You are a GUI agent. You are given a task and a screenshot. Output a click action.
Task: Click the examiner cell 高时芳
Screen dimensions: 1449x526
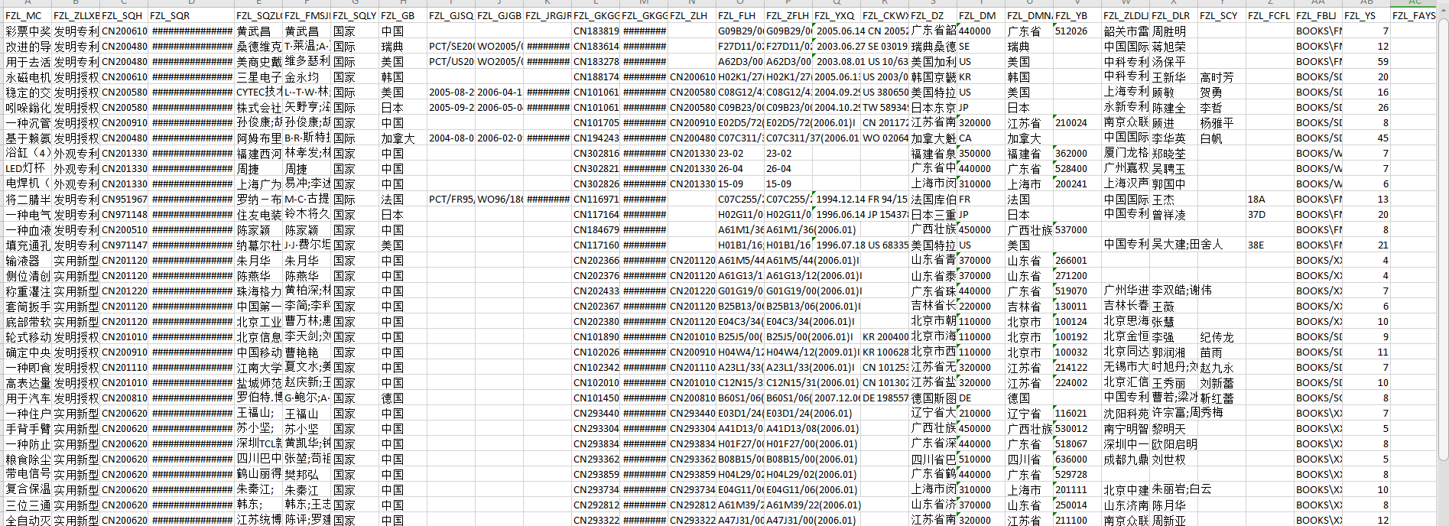pos(1222,76)
